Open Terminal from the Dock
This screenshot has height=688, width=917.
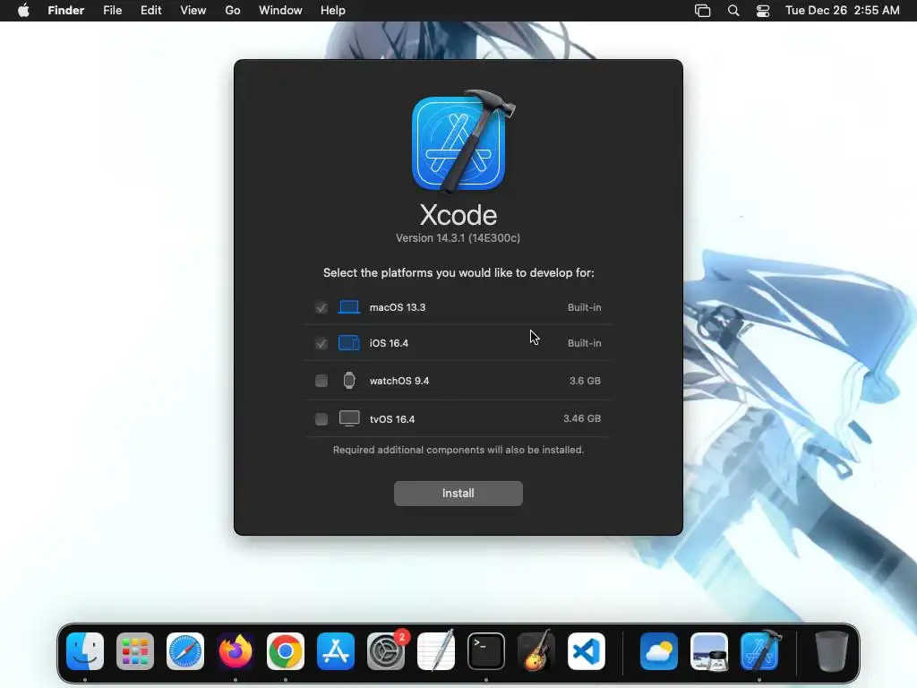[x=486, y=650]
